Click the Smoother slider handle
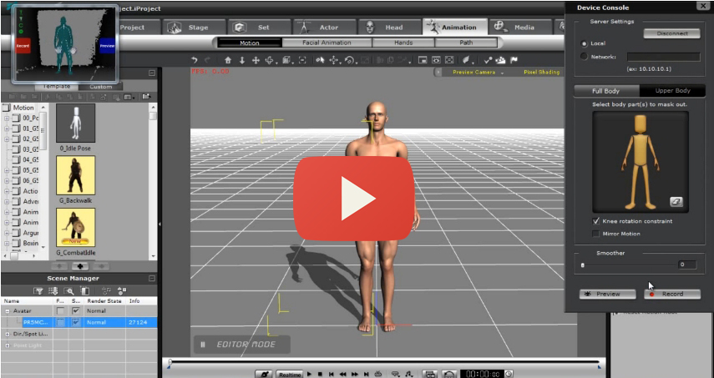Image resolution: width=714 pixels, height=378 pixels. (x=583, y=265)
